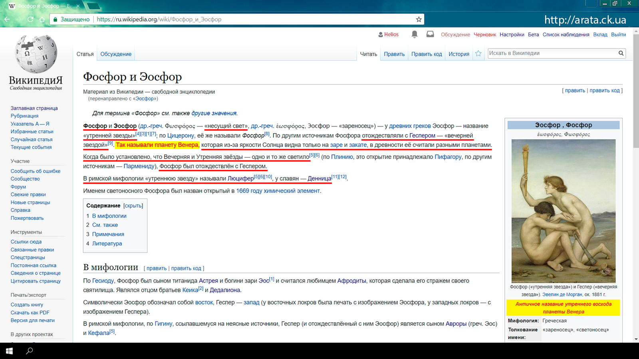Jump to Примечания contents entry
Screen dimensions: 639x359
tap(108, 234)
